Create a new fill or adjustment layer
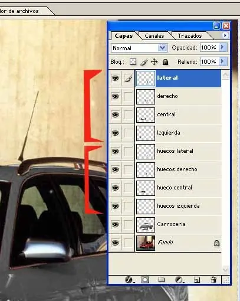Image resolution: width=240 pixels, height=301 pixels. [x=179, y=279]
